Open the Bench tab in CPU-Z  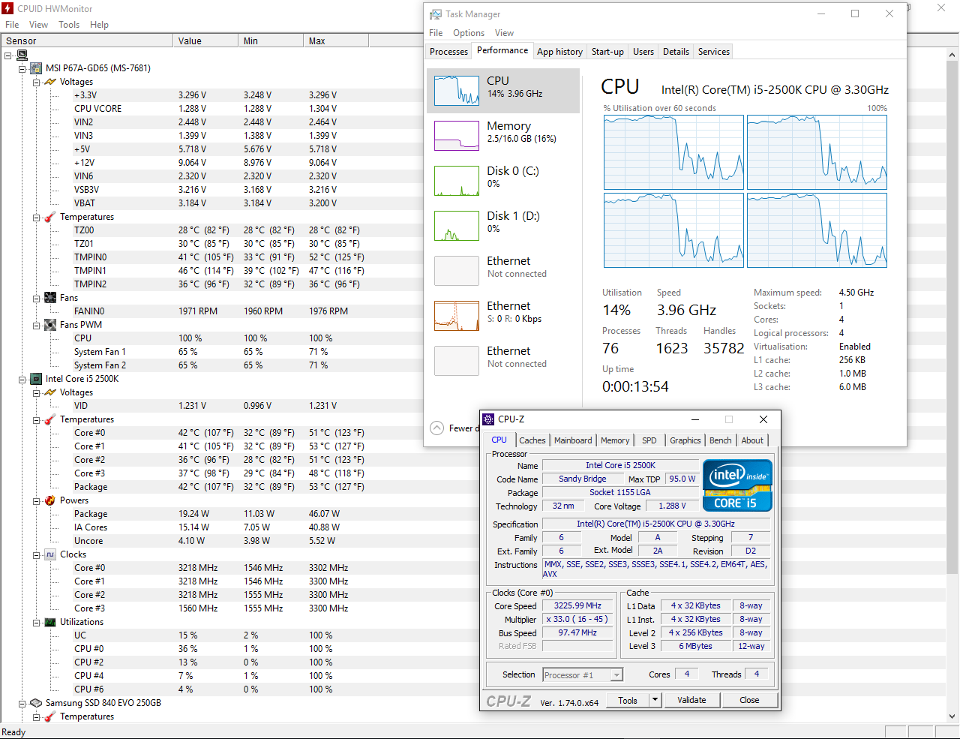point(721,440)
